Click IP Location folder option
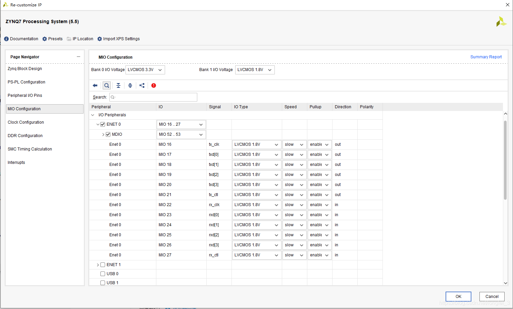This screenshot has width=513, height=309. tap(80, 39)
